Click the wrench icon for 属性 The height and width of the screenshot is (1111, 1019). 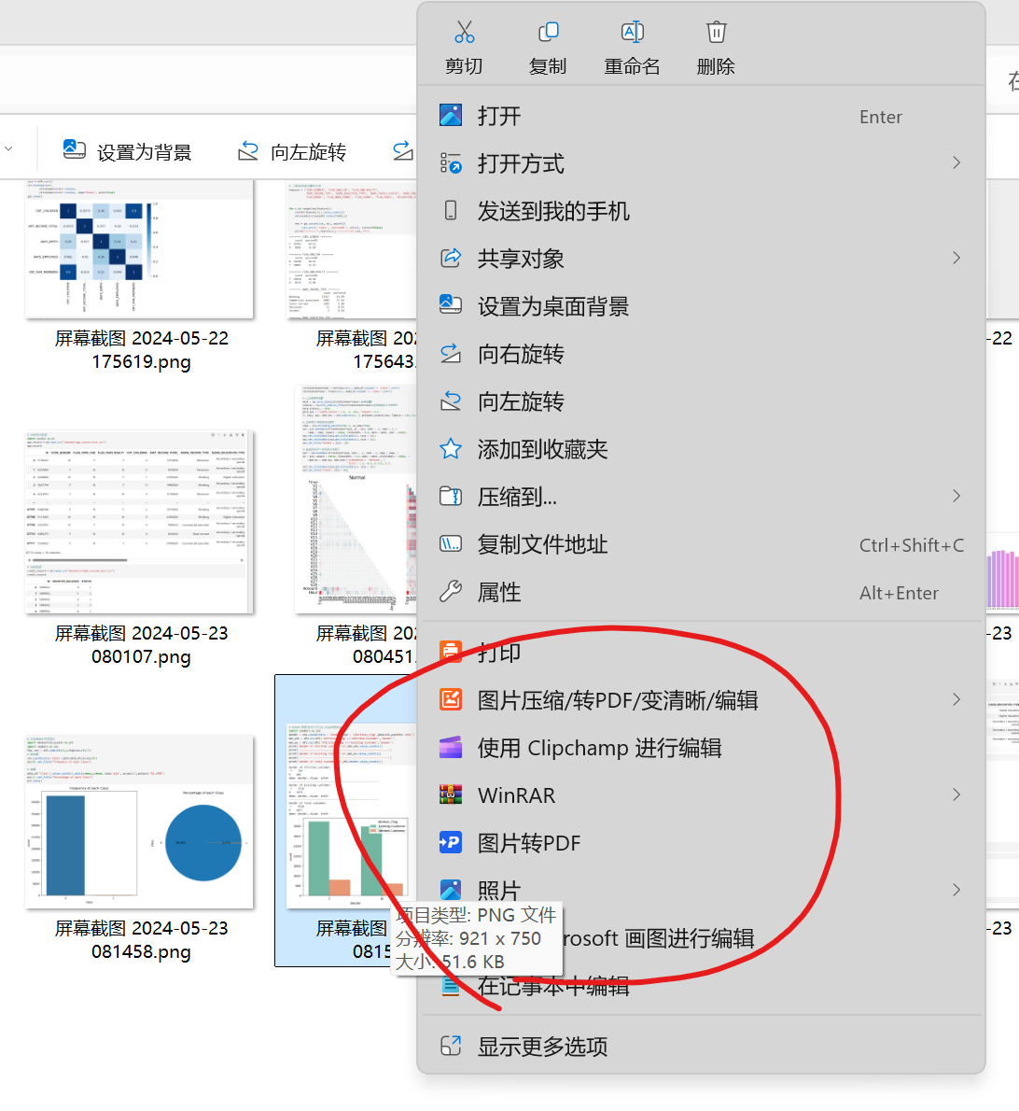pos(451,591)
